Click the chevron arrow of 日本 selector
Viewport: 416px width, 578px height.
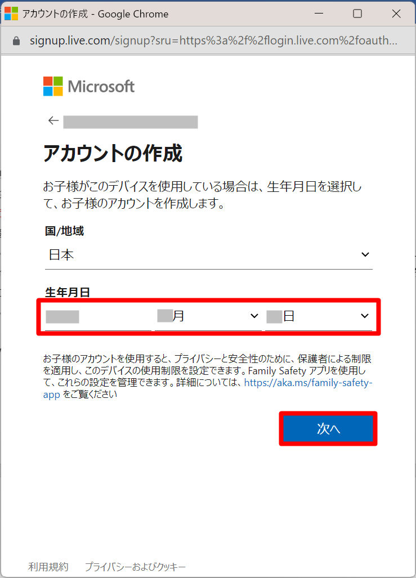(365, 254)
